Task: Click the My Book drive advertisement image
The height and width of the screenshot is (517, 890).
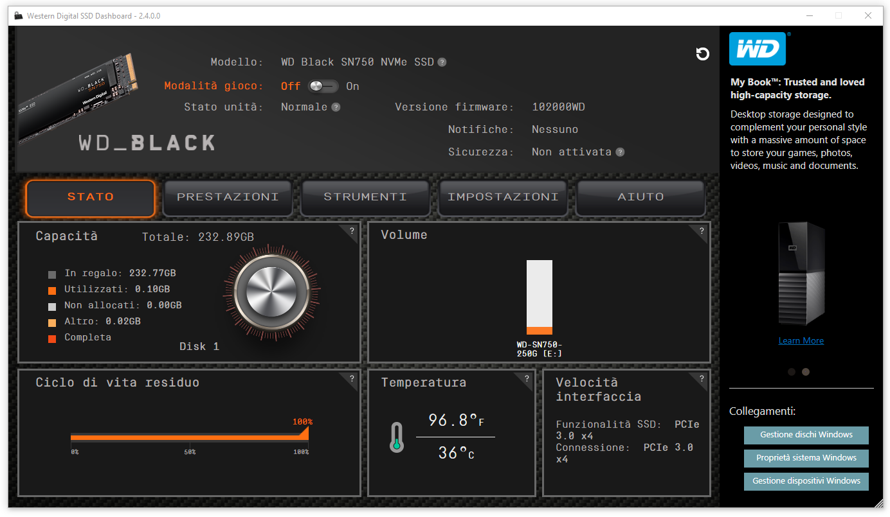Action: click(x=801, y=274)
